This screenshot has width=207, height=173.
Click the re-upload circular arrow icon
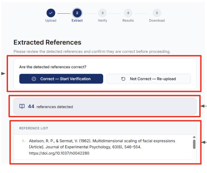(x=123, y=79)
